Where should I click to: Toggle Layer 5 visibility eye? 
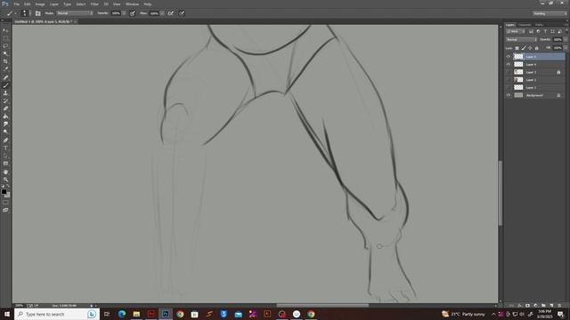509,57
